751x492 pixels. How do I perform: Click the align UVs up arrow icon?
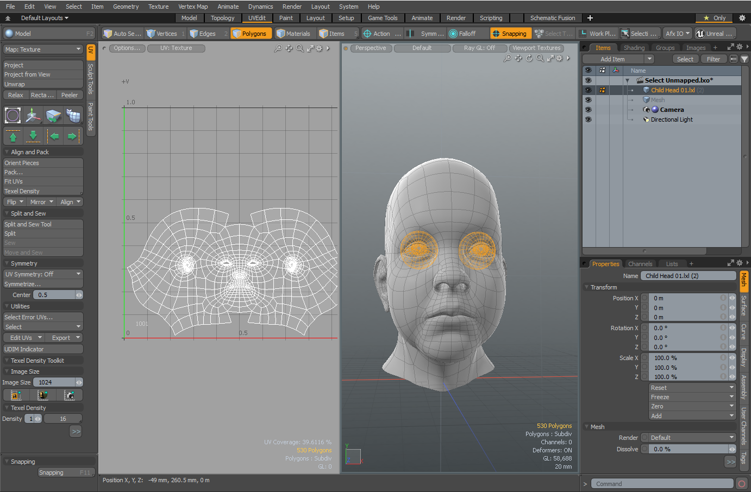click(x=13, y=136)
